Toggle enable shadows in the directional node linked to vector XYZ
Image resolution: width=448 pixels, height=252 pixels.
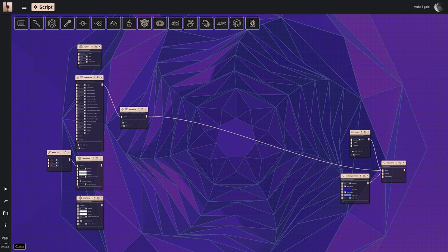(81, 181)
